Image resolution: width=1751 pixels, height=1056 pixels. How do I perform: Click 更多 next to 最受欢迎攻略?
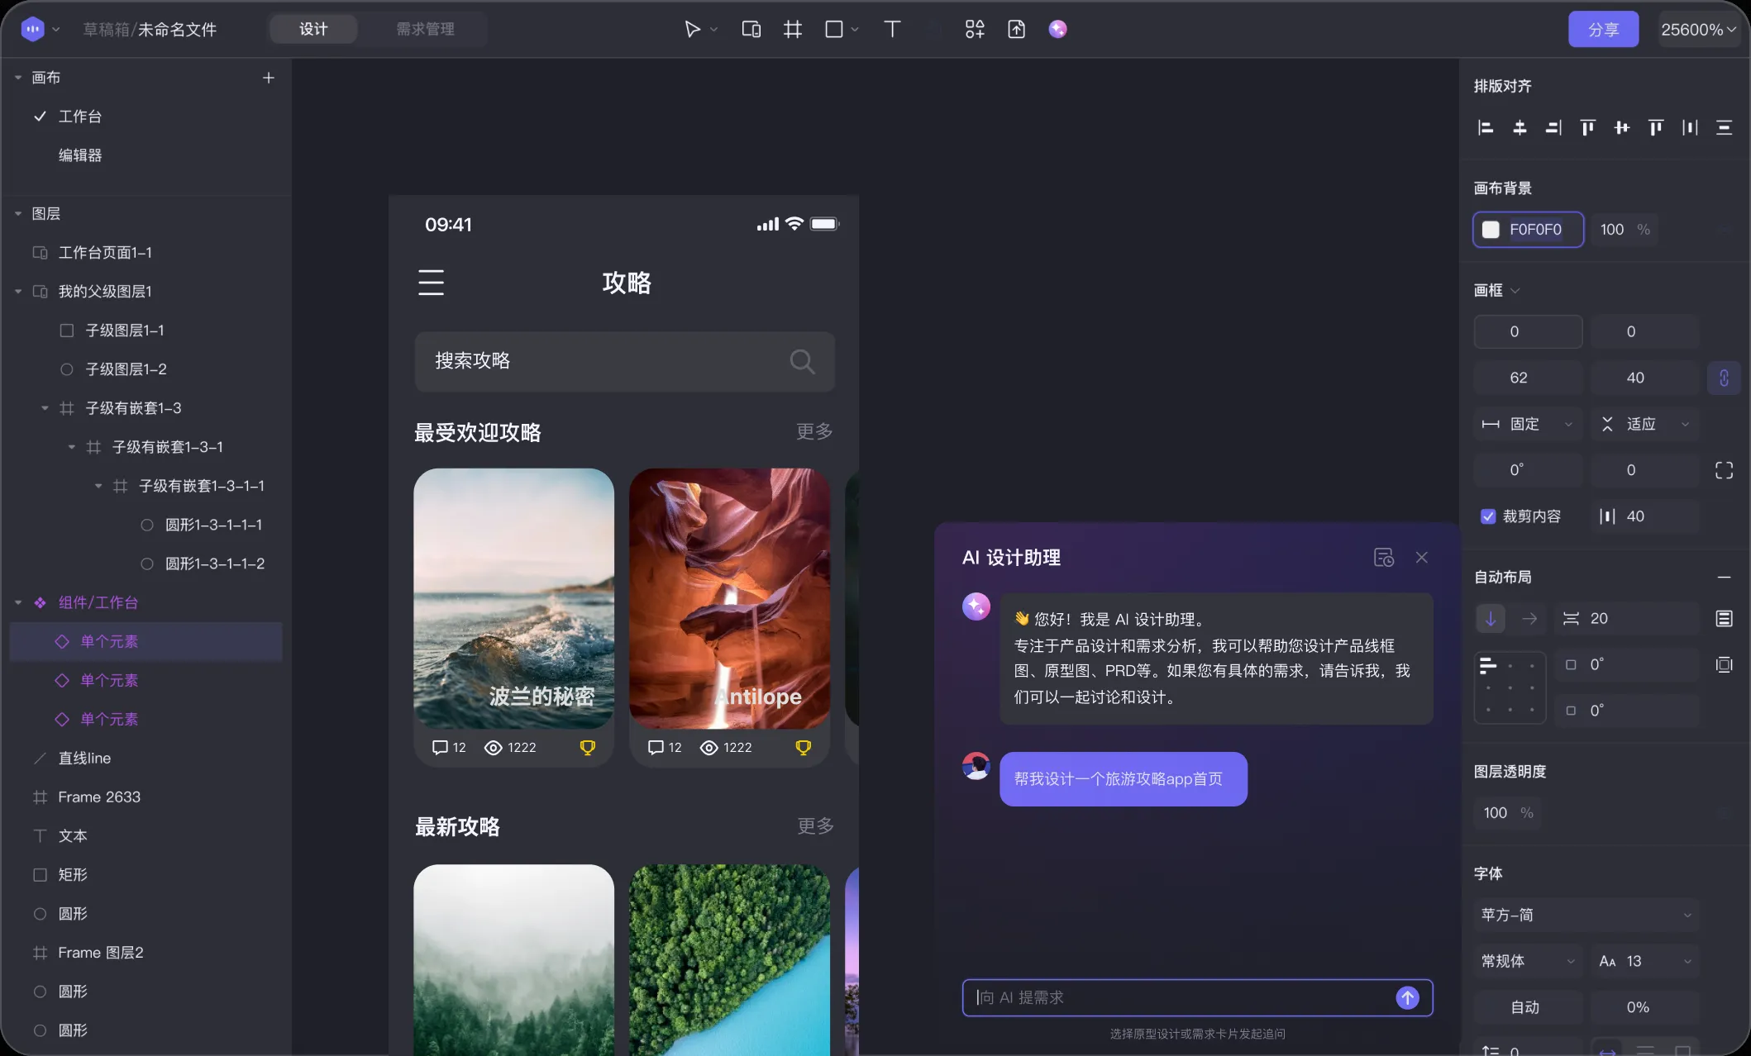click(x=813, y=430)
